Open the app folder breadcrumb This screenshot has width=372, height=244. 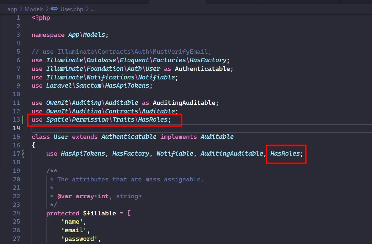point(12,9)
